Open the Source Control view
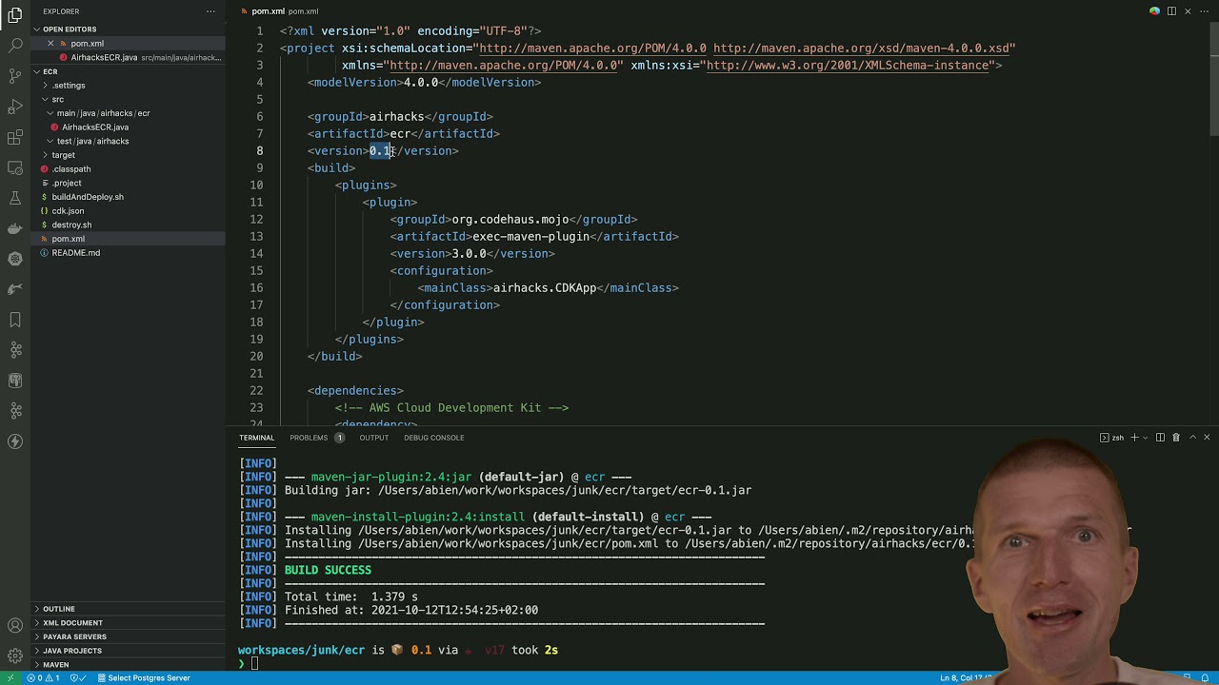 pyautogui.click(x=15, y=75)
